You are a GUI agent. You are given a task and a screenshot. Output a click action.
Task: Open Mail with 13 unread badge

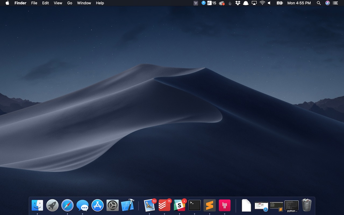[x=149, y=205]
